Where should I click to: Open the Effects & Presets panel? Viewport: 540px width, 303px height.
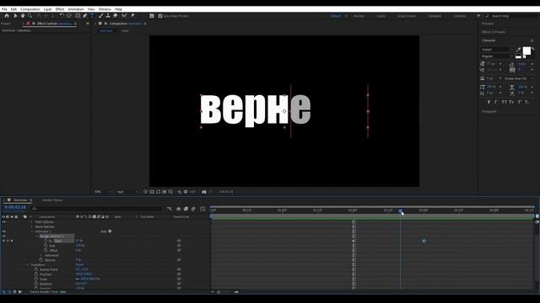tap(494, 32)
